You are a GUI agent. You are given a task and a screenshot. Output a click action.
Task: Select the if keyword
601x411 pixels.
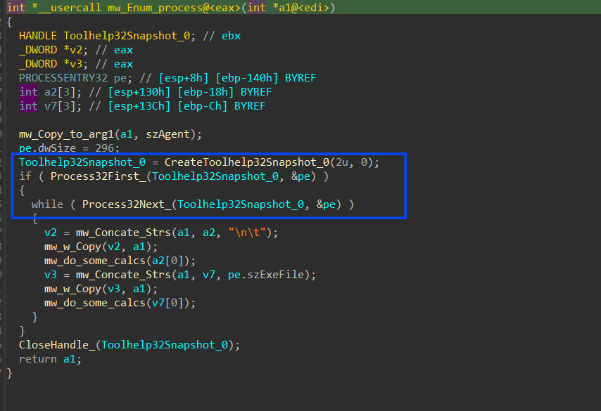[25, 176]
